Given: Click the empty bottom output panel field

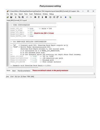Looking at the screenshot, I should tap(50, 74).
